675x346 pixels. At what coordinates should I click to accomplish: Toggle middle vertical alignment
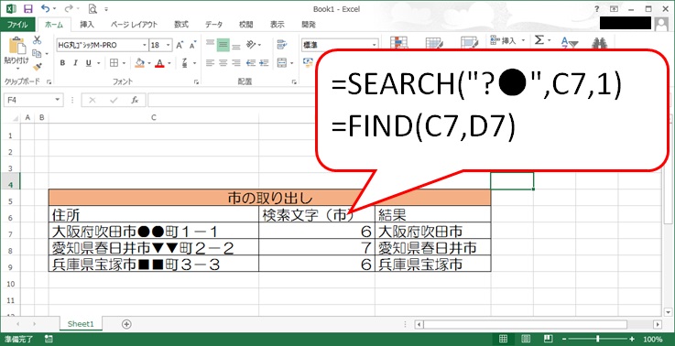click(x=223, y=44)
